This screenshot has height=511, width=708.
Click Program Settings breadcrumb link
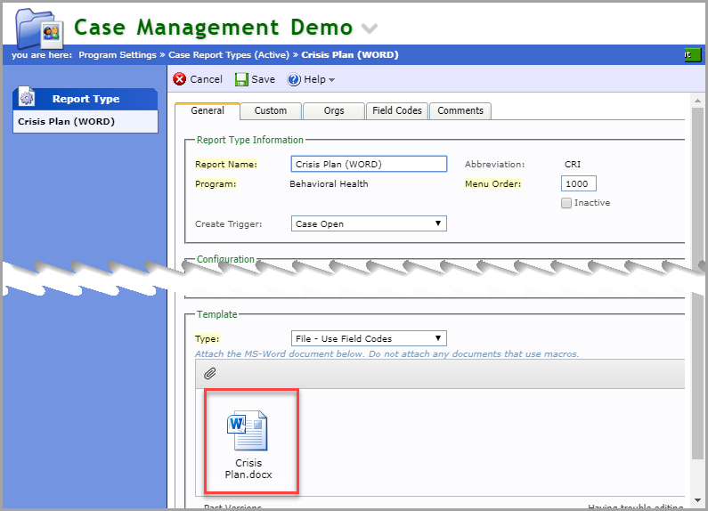tap(118, 54)
